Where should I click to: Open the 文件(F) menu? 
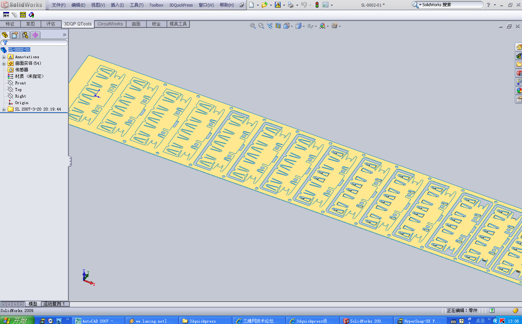59,5
